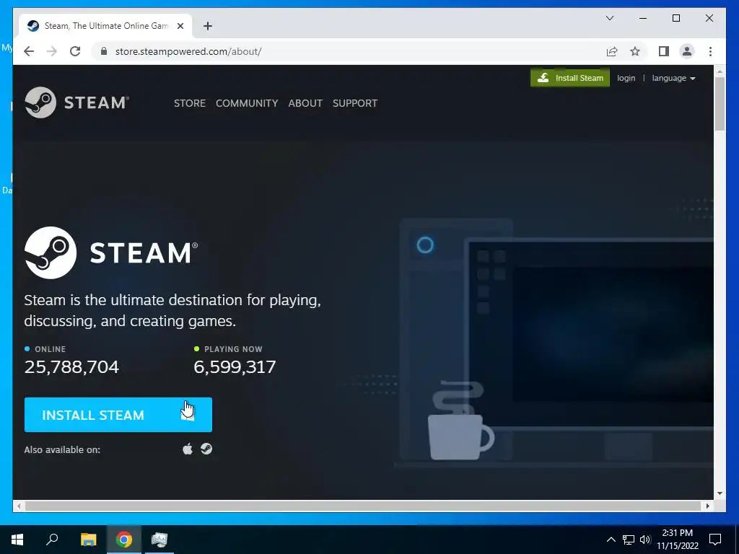Screen dimensions: 739x554
Task: Open File Explorer from the taskbar
Action: tap(88, 540)
